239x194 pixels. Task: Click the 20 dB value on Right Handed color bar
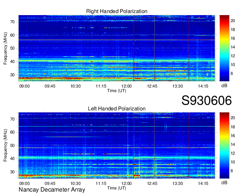(233, 21)
